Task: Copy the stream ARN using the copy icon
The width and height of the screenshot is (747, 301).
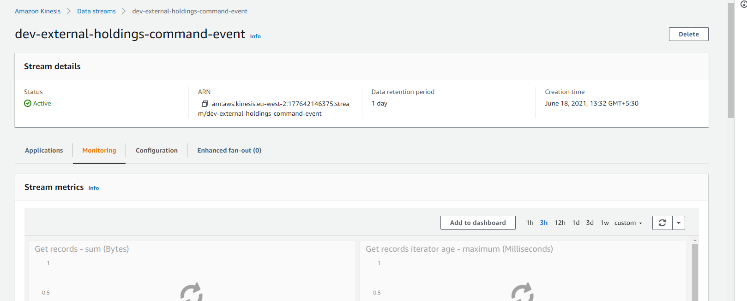Action: [205, 104]
